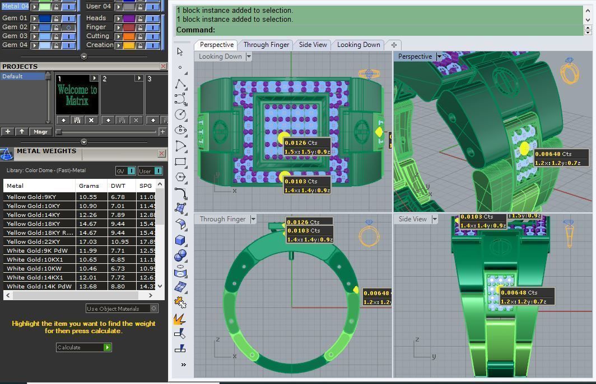Image resolution: width=596 pixels, height=384 pixels.
Task: Pick the Split tool
Action: (180, 348)
